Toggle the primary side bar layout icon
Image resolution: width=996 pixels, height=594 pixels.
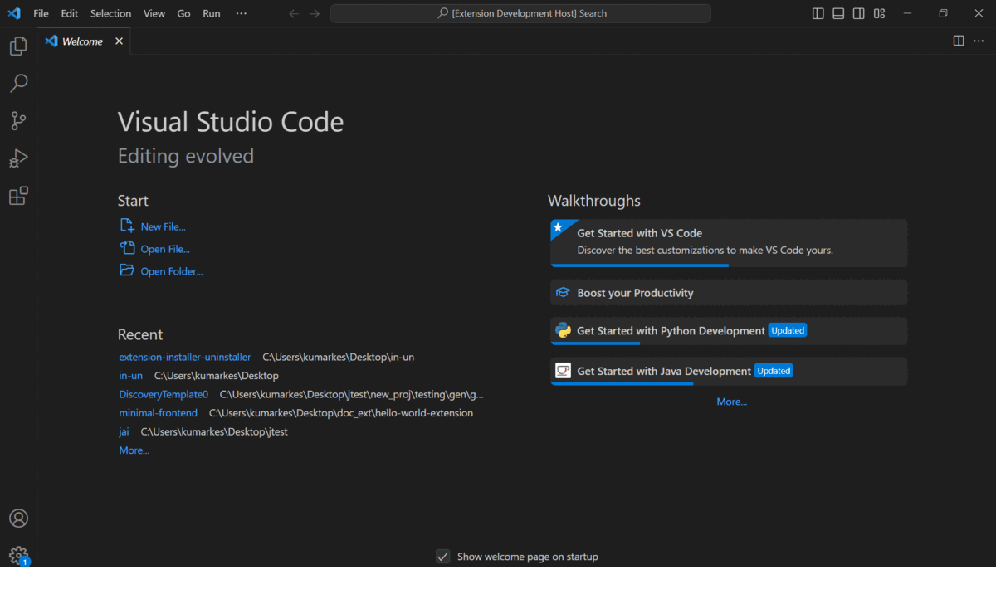(818, 13)
